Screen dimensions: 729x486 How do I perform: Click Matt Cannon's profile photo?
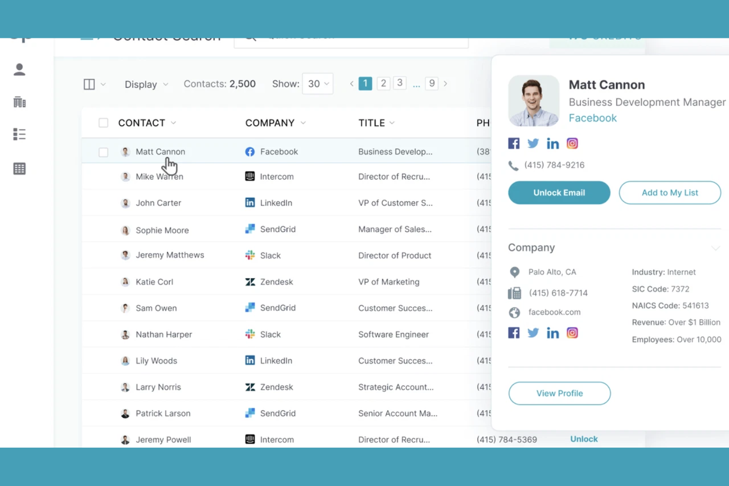(534, 101)
